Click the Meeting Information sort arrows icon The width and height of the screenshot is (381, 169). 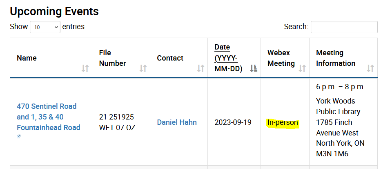370,68
